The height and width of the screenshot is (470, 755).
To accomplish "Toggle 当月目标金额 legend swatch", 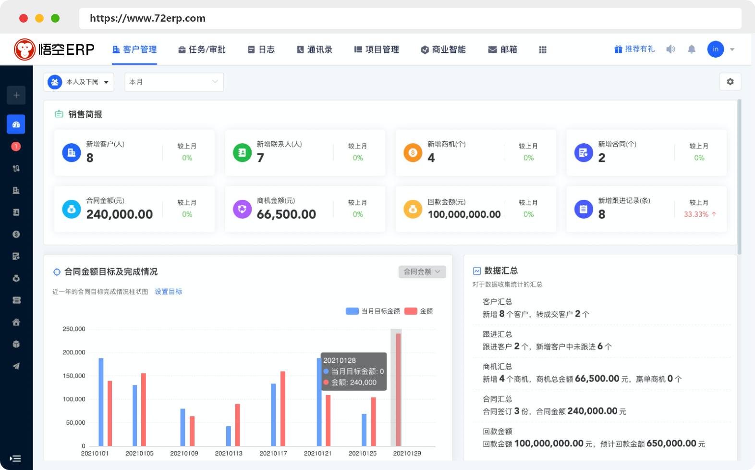I will coord(352,311).
